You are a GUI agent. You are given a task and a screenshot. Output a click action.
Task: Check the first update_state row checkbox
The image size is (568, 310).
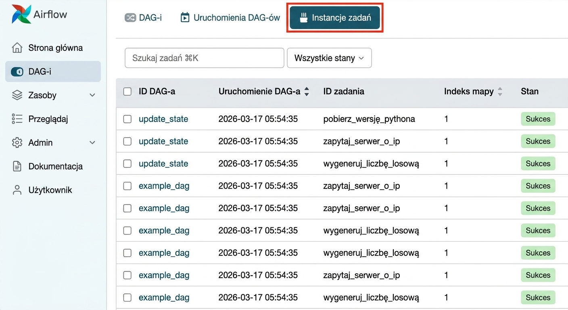click(127, 119)
